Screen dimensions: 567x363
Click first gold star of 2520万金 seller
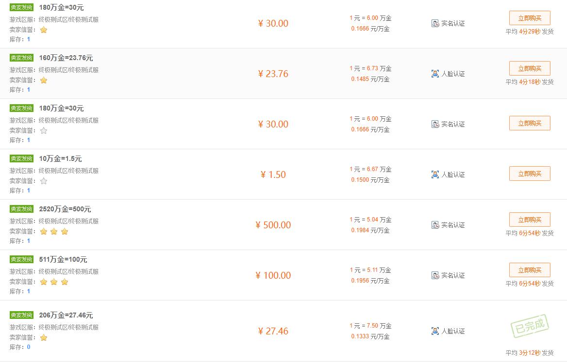tap(44, 231)
